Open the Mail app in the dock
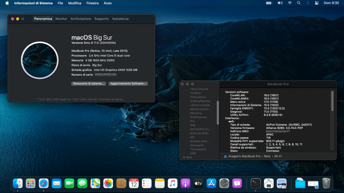Screen dimensions: 344x193 (x=56, y=183)
